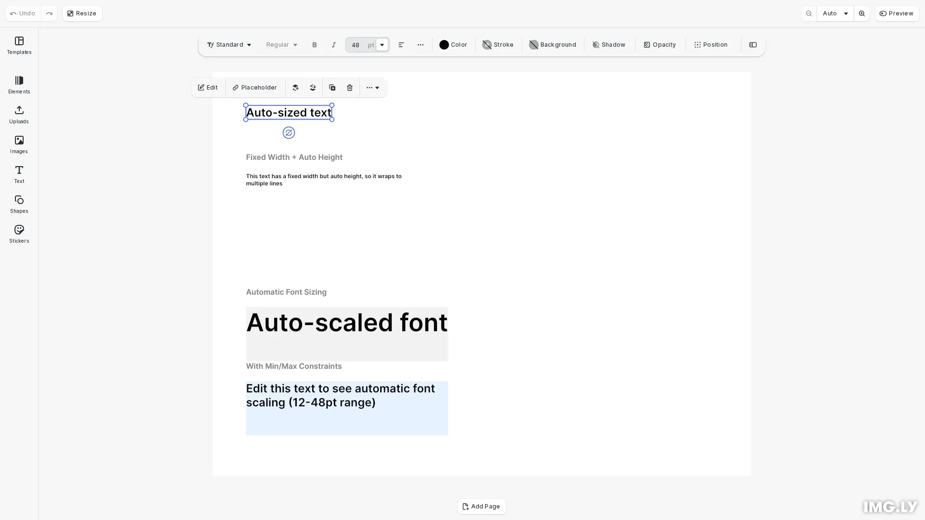Toggle italic formatting on the text
The height and width of the screenshot is (520, 925).
(x=333, y=45)
